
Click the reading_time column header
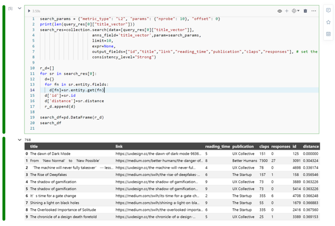coord(217,146)
